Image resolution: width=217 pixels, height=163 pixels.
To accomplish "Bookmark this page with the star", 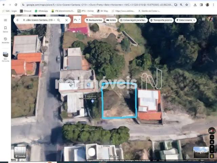I will click(x=186, y=5).
